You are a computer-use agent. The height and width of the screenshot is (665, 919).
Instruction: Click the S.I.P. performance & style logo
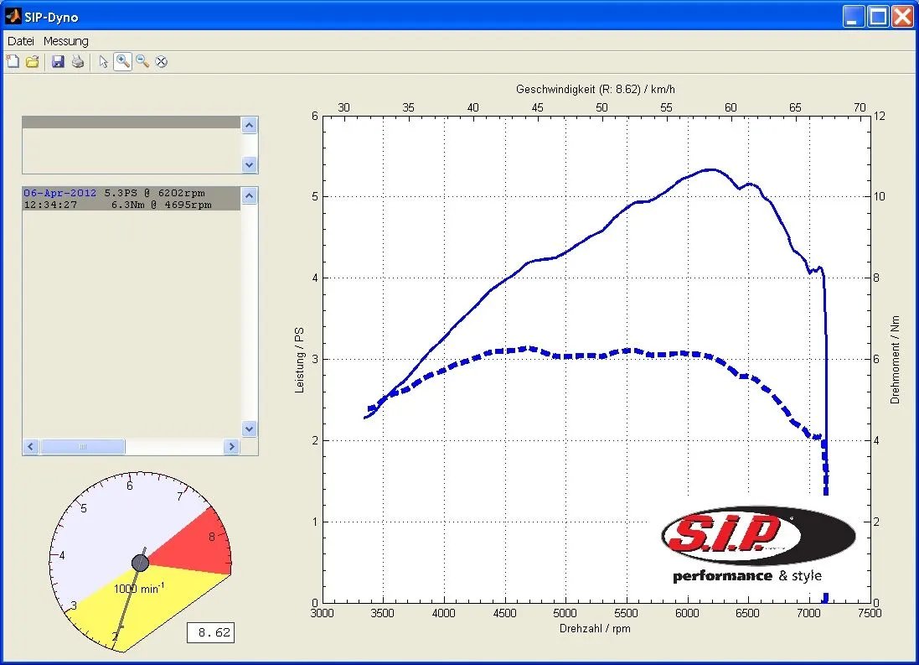pos(757,543)
